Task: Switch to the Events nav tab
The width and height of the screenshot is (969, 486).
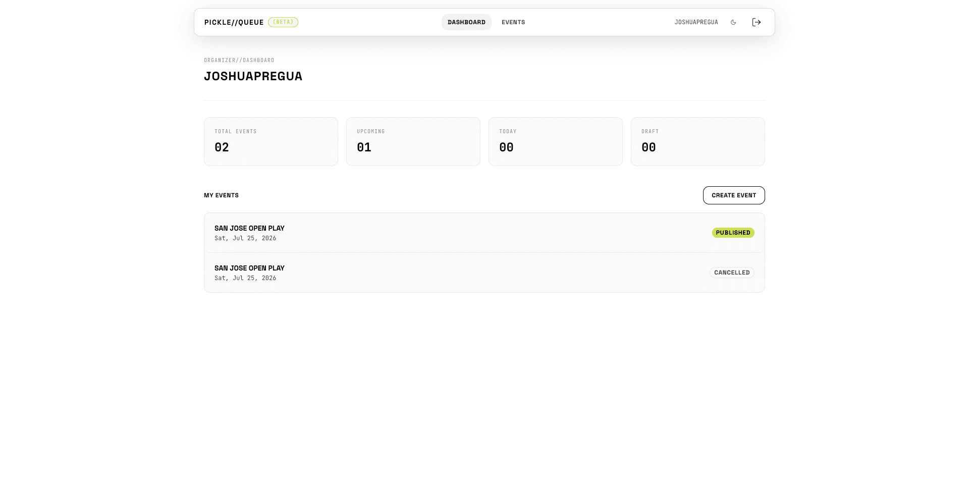Action: (513, 22)
